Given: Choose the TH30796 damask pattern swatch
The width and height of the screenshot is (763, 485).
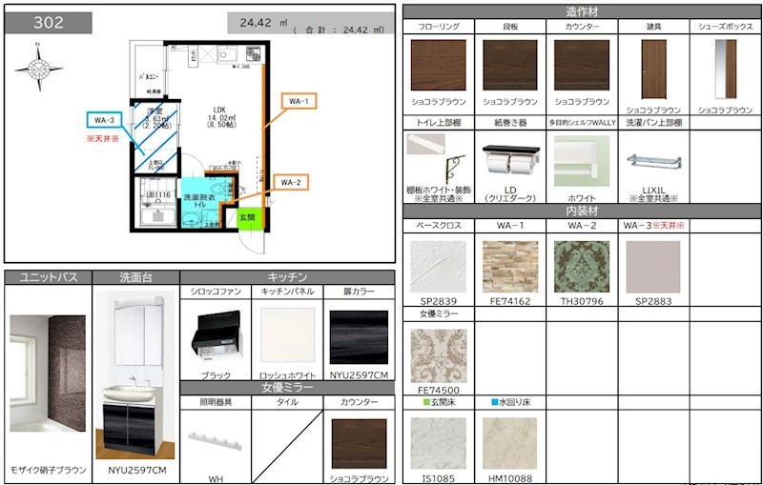Looking at the screenshot, I should click(x=580, y=267).
